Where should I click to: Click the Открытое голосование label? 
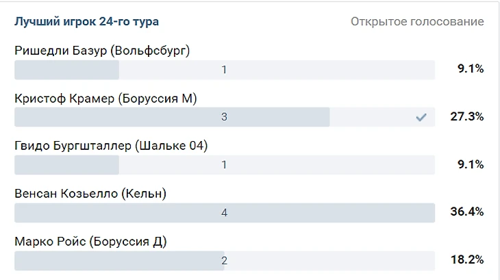coord(417,22)
